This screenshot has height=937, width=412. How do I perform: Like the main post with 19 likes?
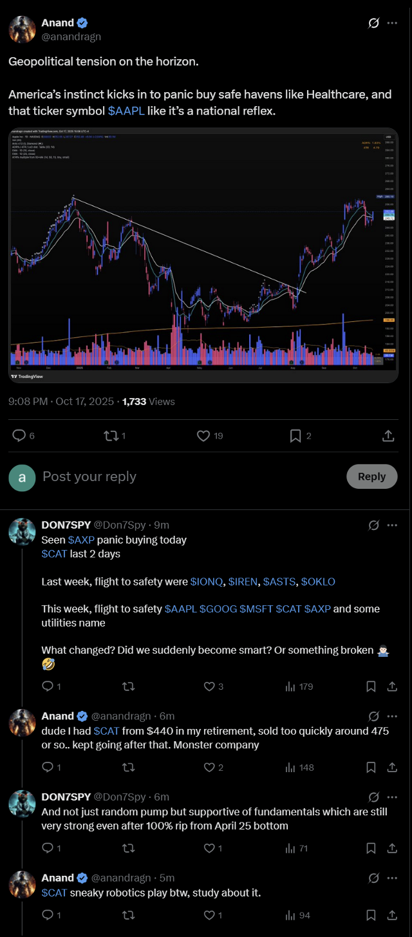203,436
